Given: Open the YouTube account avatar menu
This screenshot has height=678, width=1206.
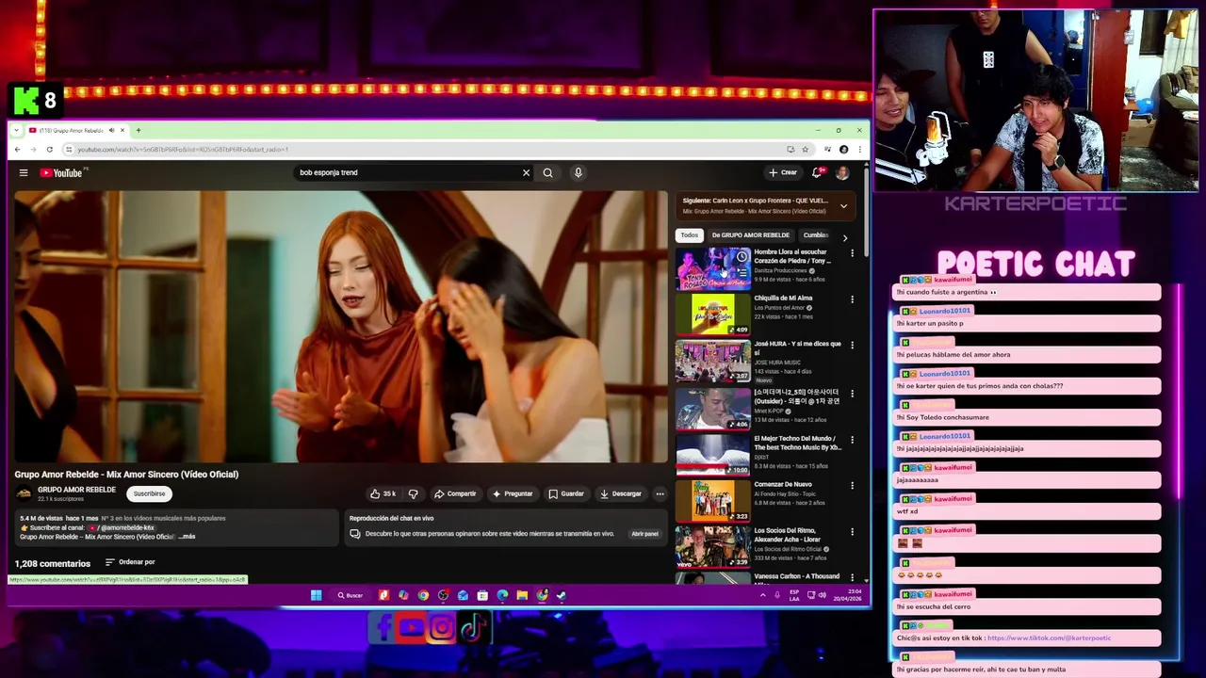Looking at the screenshot, I should tap(842, 172).
